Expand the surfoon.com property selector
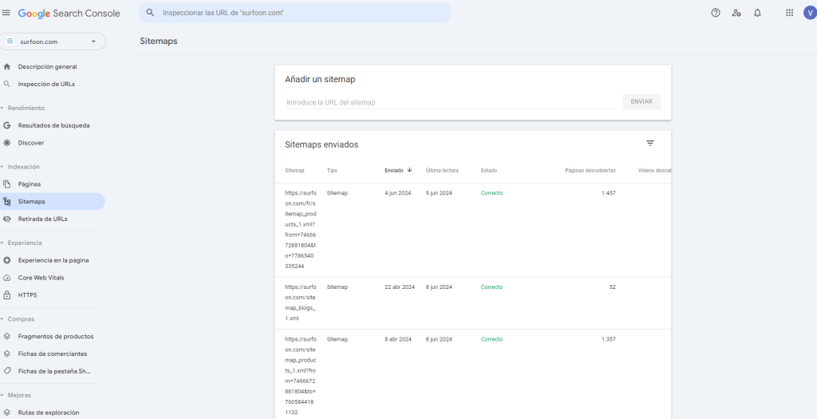The width and height of the screenshot is (817, 419). tap(53, 42)
